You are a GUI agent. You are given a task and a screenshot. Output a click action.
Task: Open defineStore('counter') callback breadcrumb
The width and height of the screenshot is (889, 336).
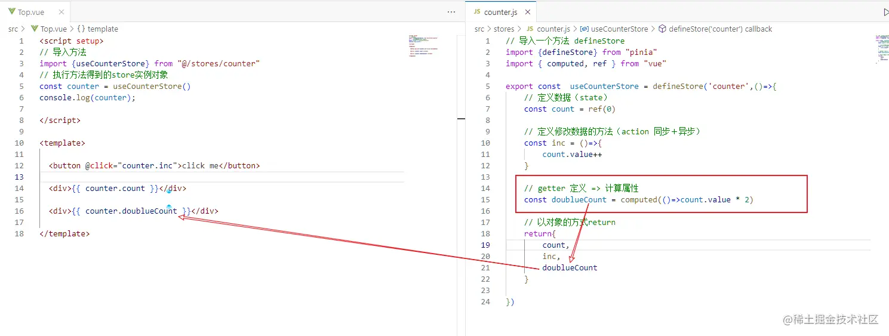click(715, 29)
